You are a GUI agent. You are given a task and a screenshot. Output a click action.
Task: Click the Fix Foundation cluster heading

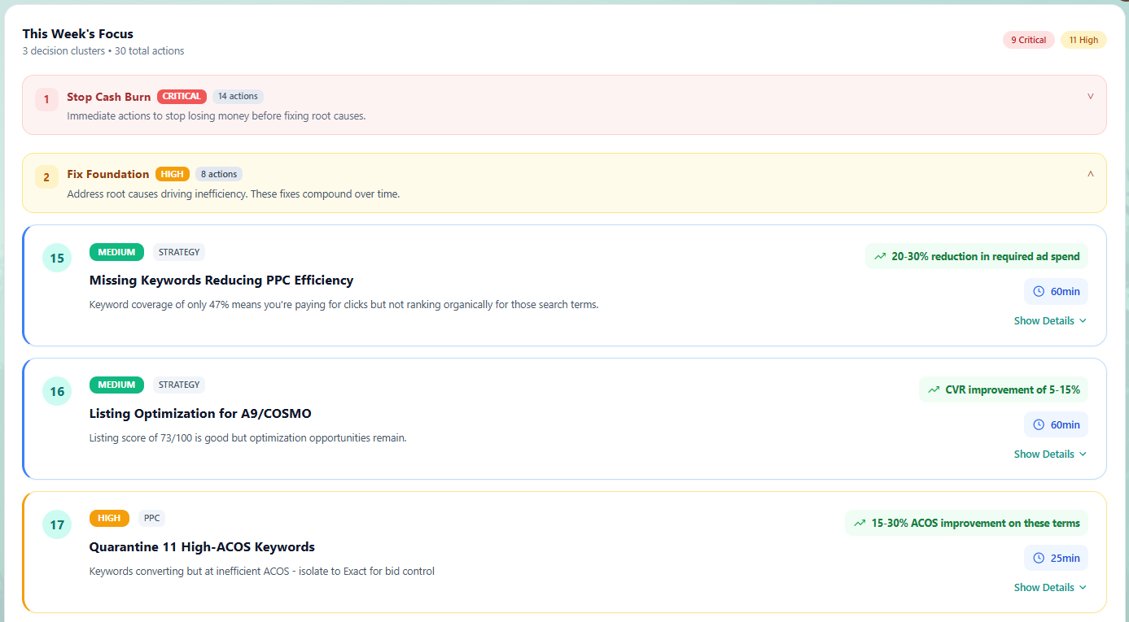[108, 174]
